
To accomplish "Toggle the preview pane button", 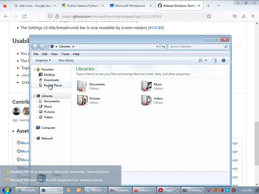I will 214,60.
